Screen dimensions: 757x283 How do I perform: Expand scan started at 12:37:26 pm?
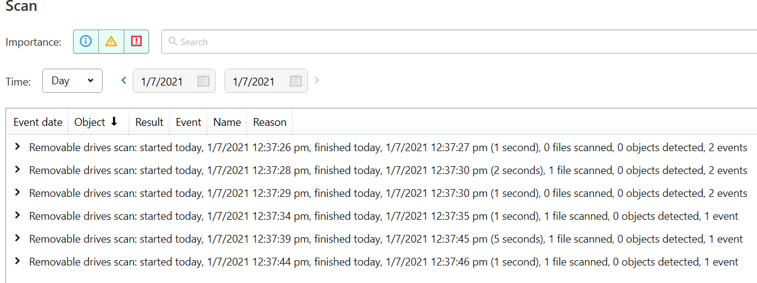(x=18, y=147)
